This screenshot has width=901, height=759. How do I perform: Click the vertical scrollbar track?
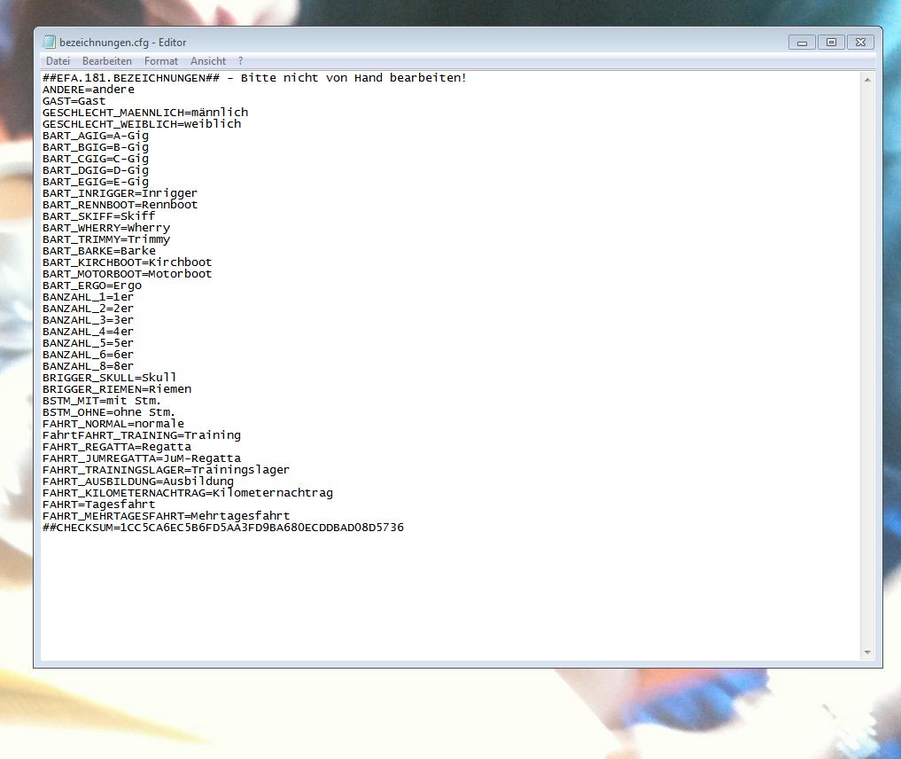[x=867, y=355]
